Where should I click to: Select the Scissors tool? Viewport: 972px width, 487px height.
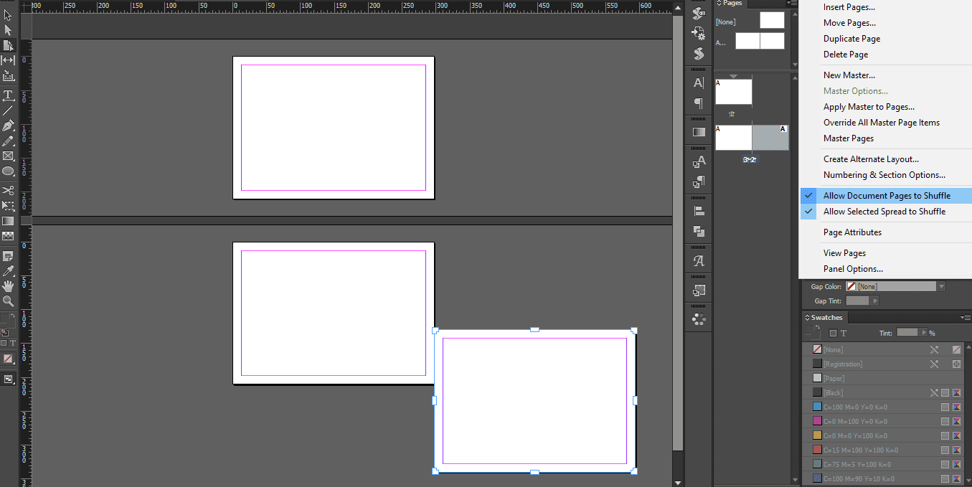click(x=8, y=190)
